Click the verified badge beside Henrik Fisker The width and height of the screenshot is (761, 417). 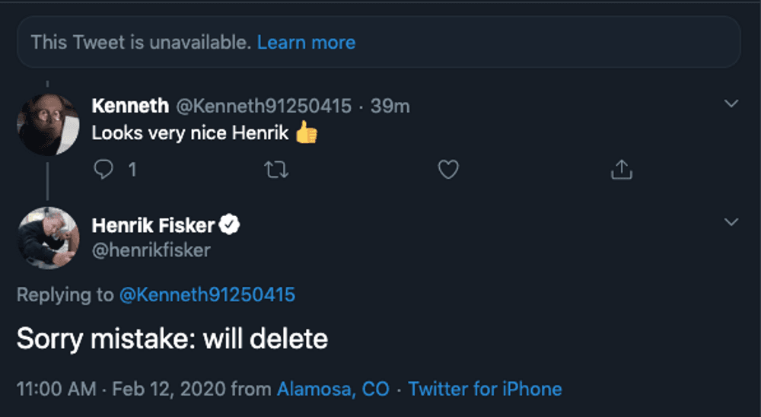point(230,224)
